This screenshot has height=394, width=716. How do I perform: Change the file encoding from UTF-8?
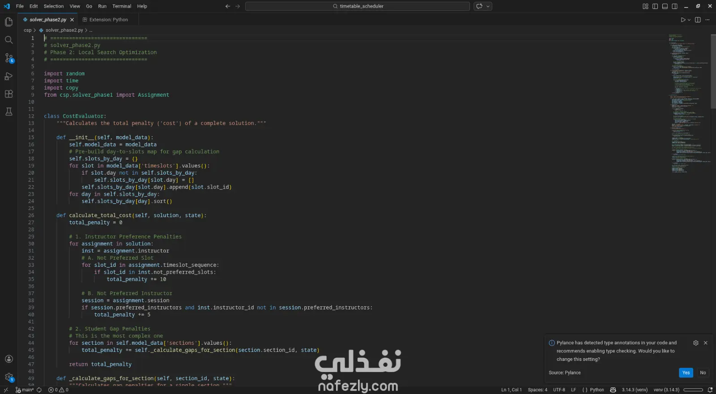click(559, 390)
